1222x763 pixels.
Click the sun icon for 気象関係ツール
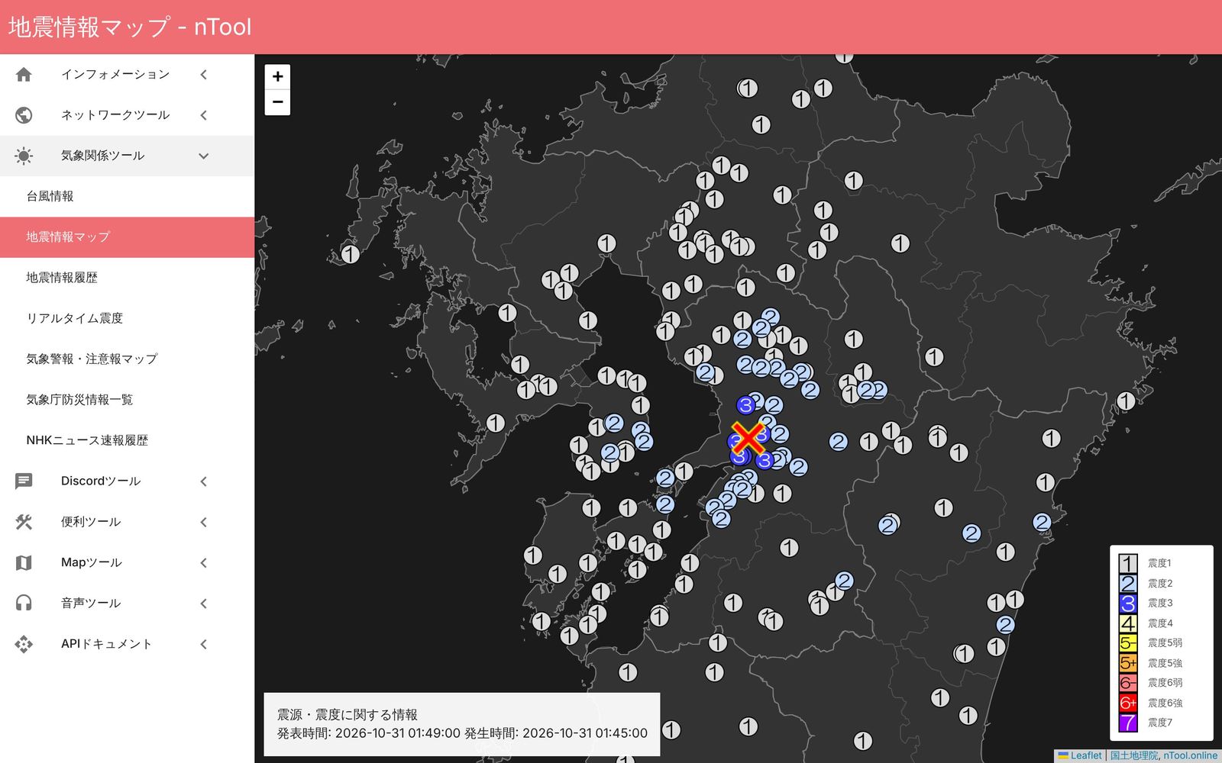coord(24,156)
